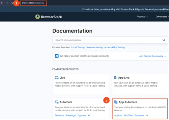Click the Automate product icon
This screenshot has width=169, height=120.
[57, 102]
